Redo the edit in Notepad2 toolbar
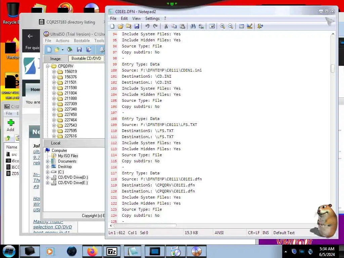 click(155, 26)
